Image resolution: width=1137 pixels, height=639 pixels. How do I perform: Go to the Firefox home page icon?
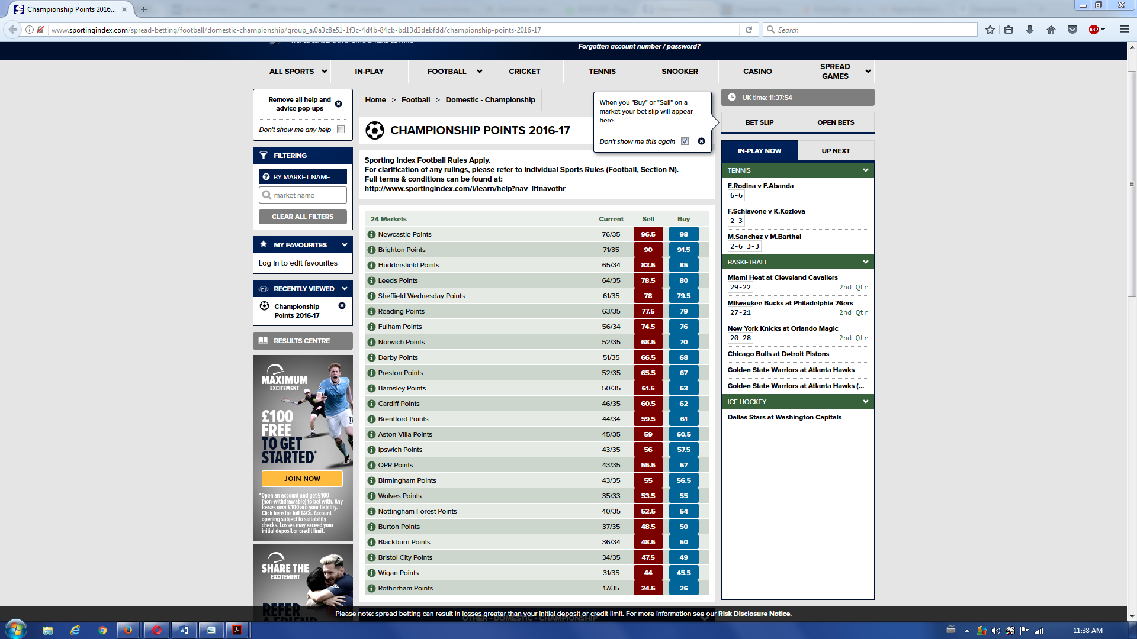[x=1051, y=30]
